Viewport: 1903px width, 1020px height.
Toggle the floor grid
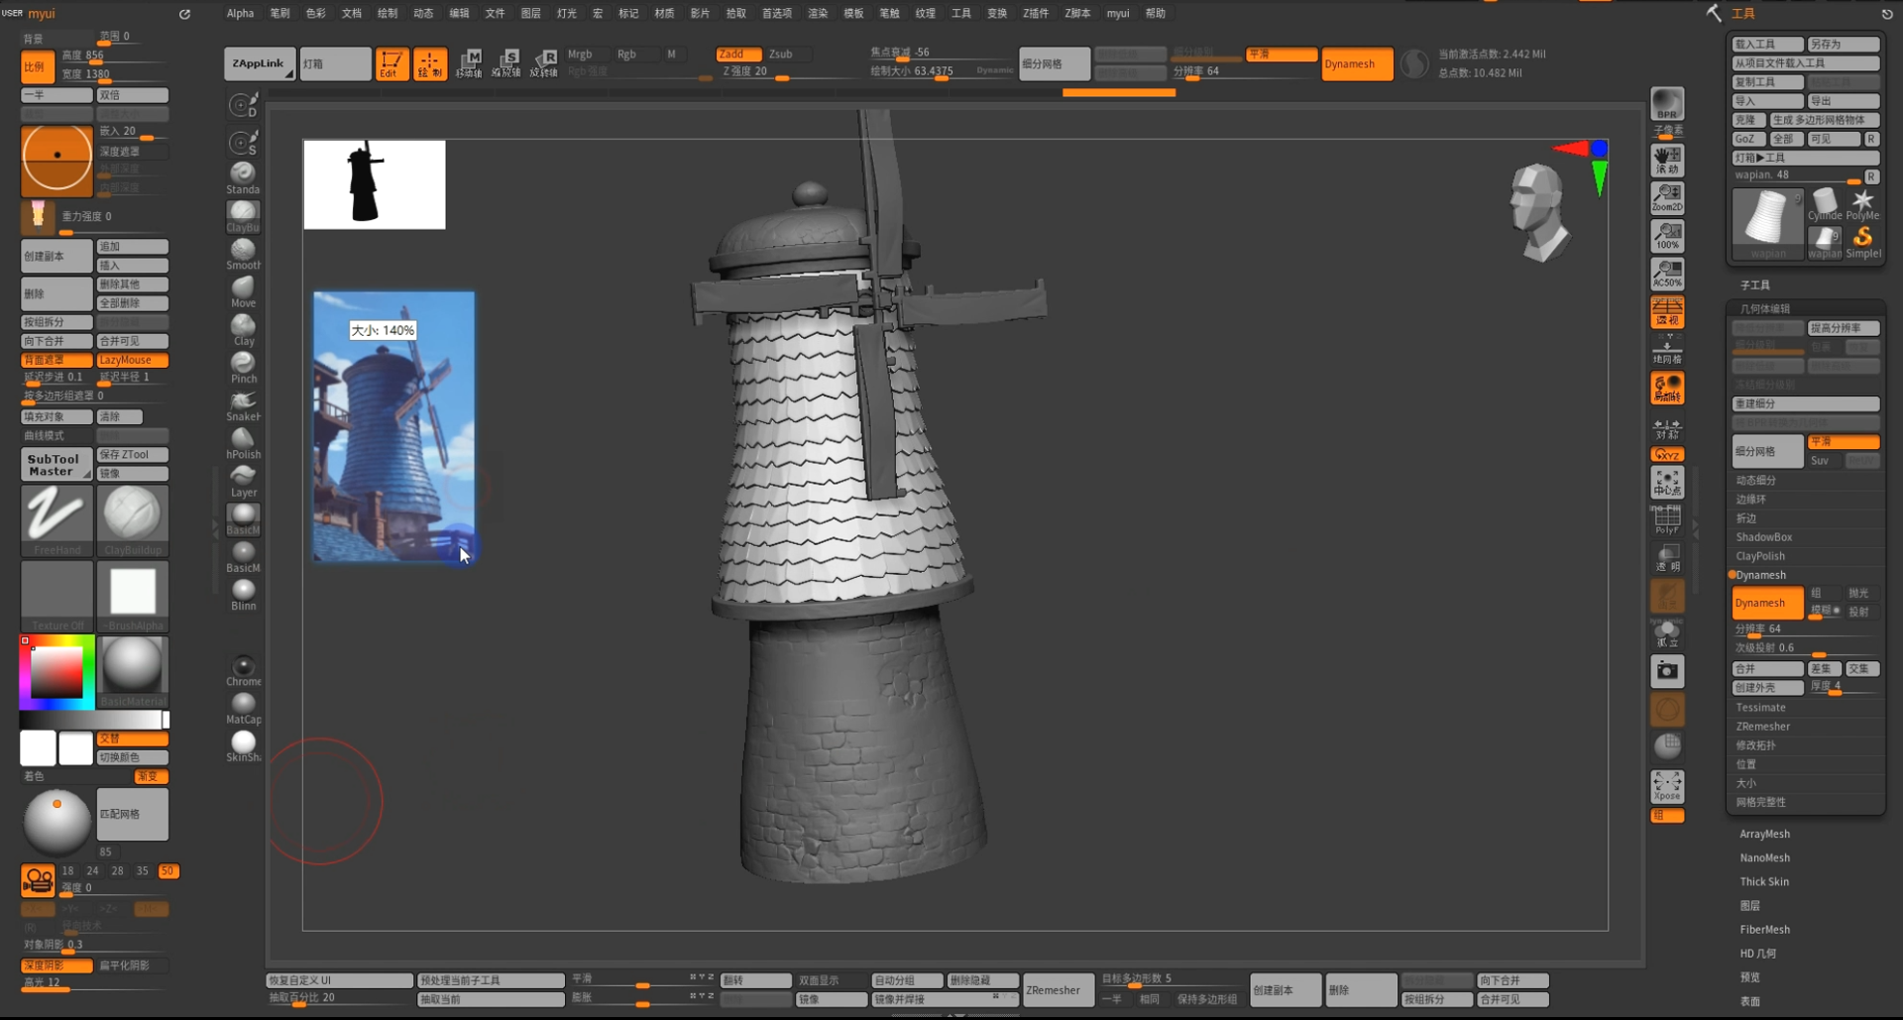click(1667, 350)
